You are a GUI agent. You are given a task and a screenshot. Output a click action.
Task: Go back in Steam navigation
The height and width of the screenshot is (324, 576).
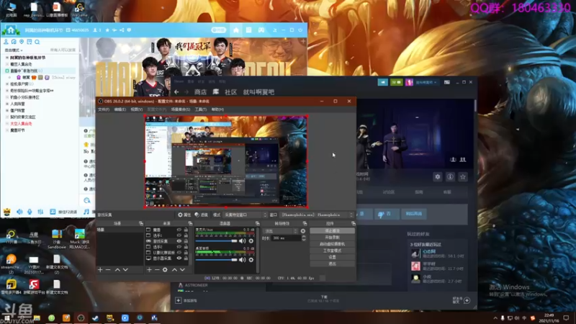(176, 92)
